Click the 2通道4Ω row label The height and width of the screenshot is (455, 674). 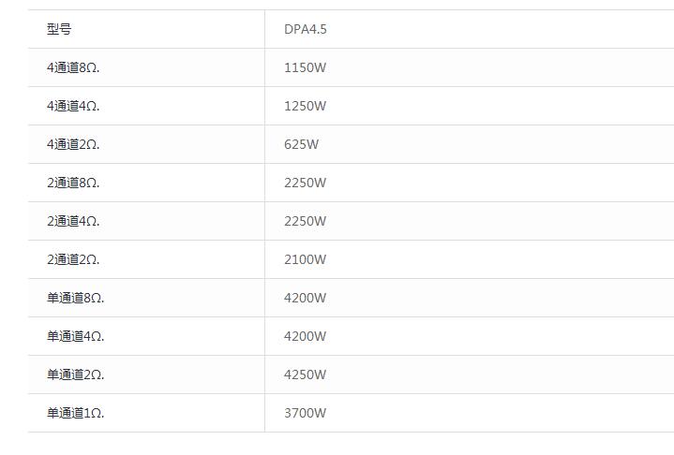[73, 221]
